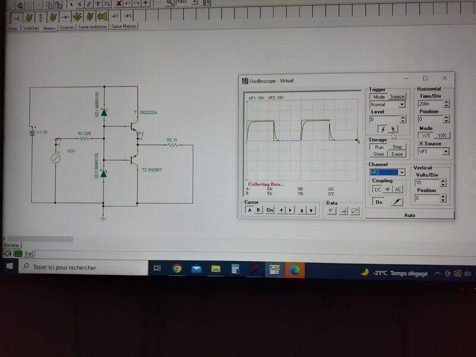476x357 pixels.
Task: Open Google Chrome from the taskbar
Action: [177, 269]
